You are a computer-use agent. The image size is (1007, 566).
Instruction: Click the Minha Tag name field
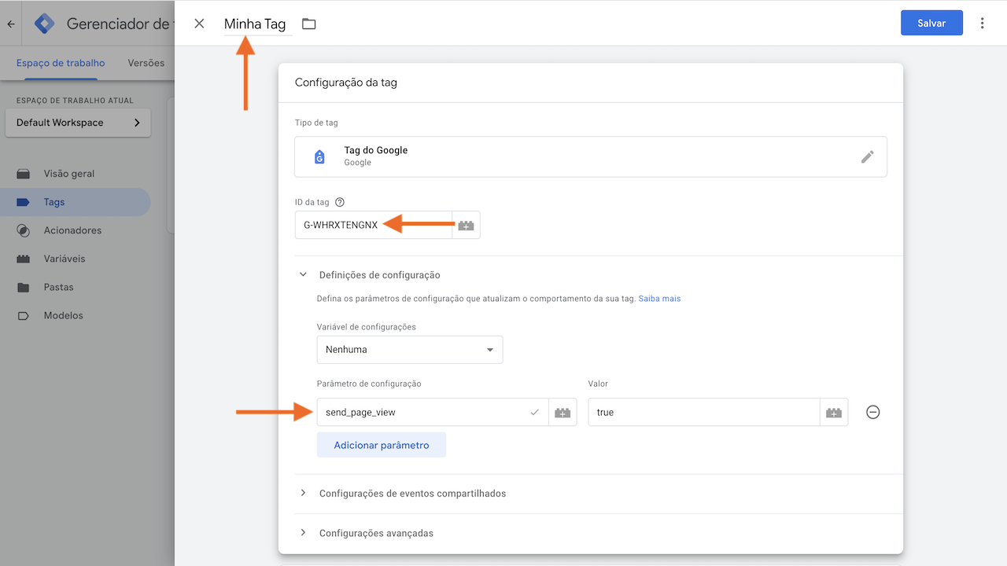pos(255,24)
